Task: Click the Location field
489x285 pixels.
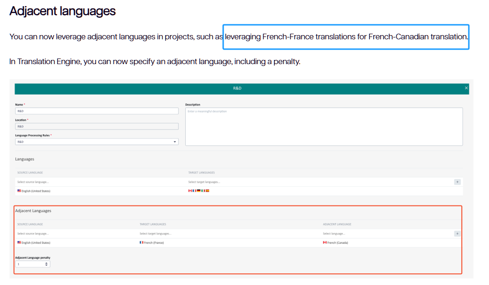Action: pos(97,126)
